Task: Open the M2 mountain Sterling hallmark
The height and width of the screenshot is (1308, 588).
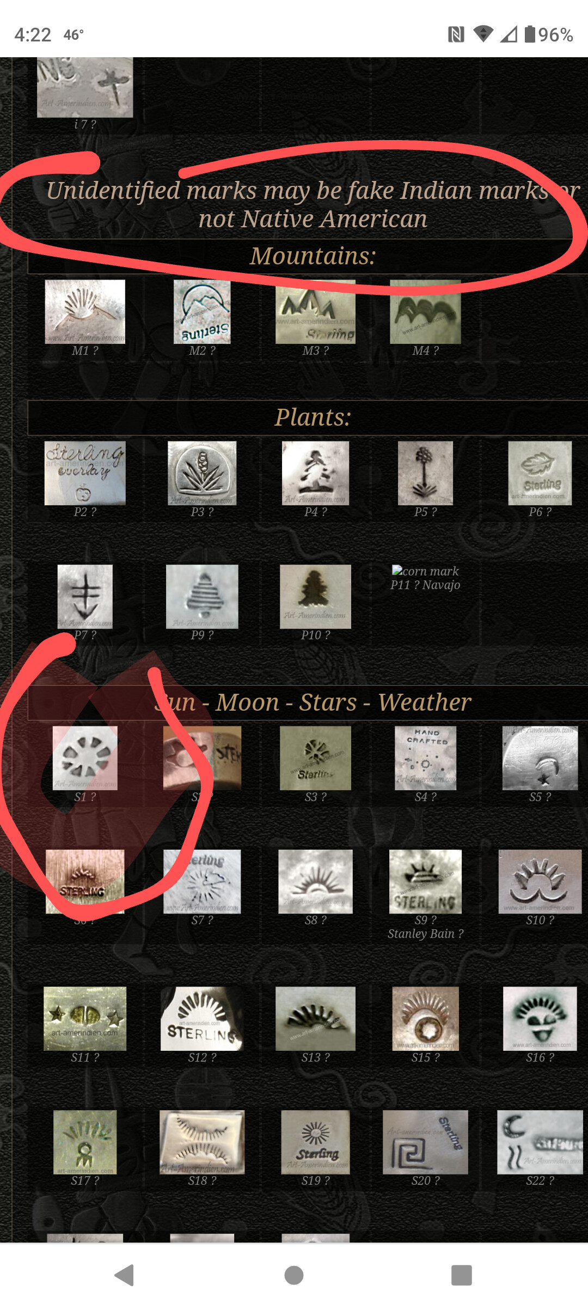Action: point(202,312)
